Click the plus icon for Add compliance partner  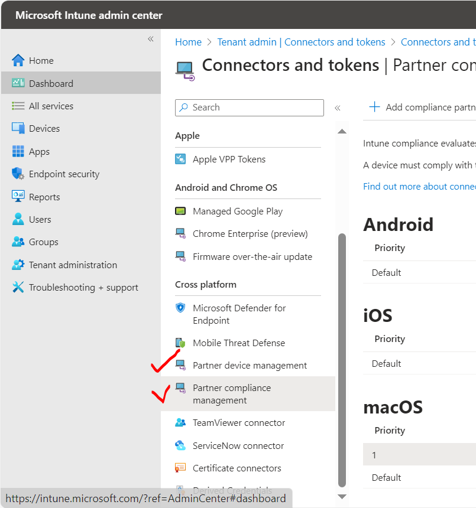pos(374,106)
